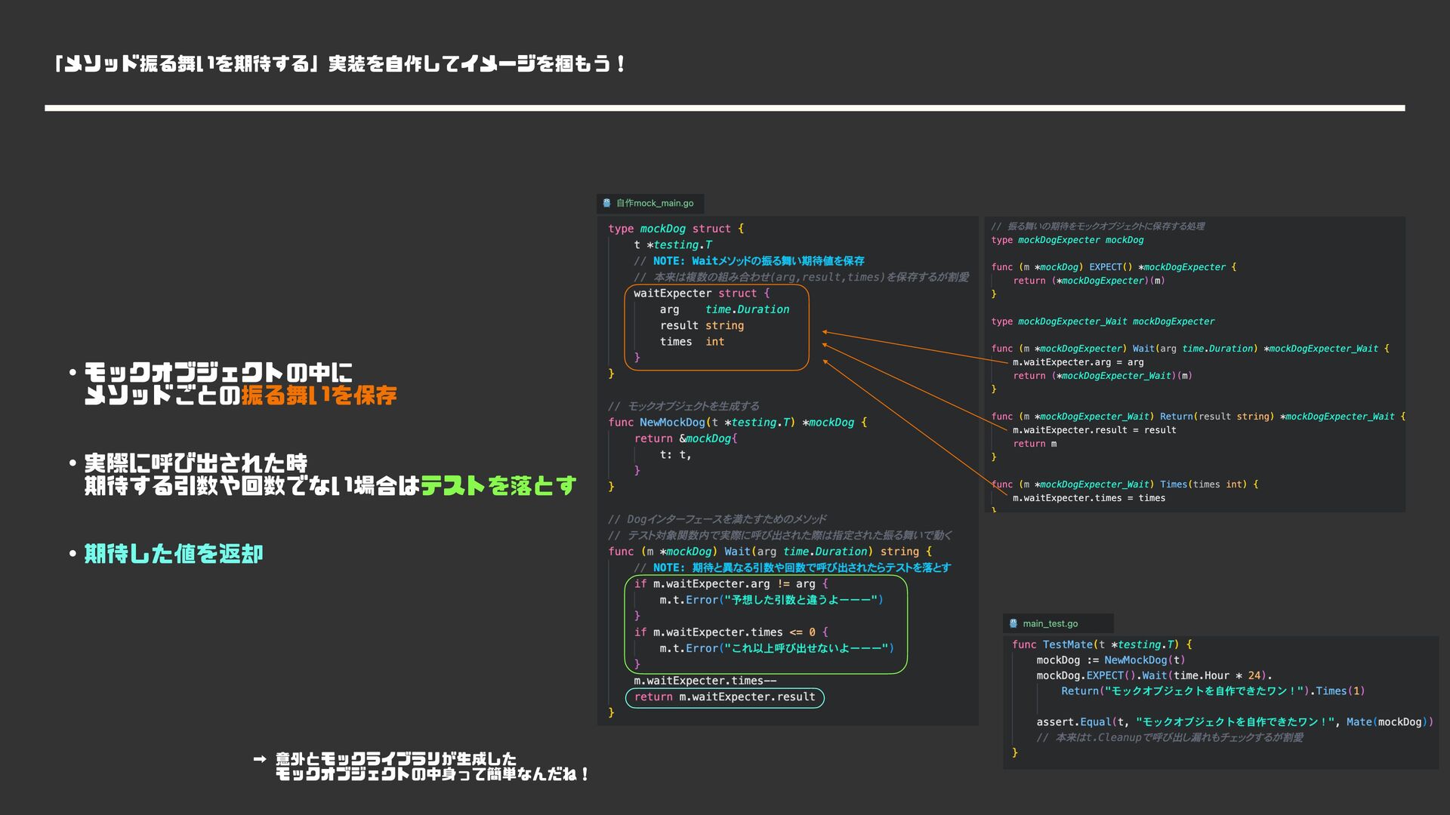Click the cyan bullet 期待した値を返却
1450x815 pixels.
click(173, 554)
